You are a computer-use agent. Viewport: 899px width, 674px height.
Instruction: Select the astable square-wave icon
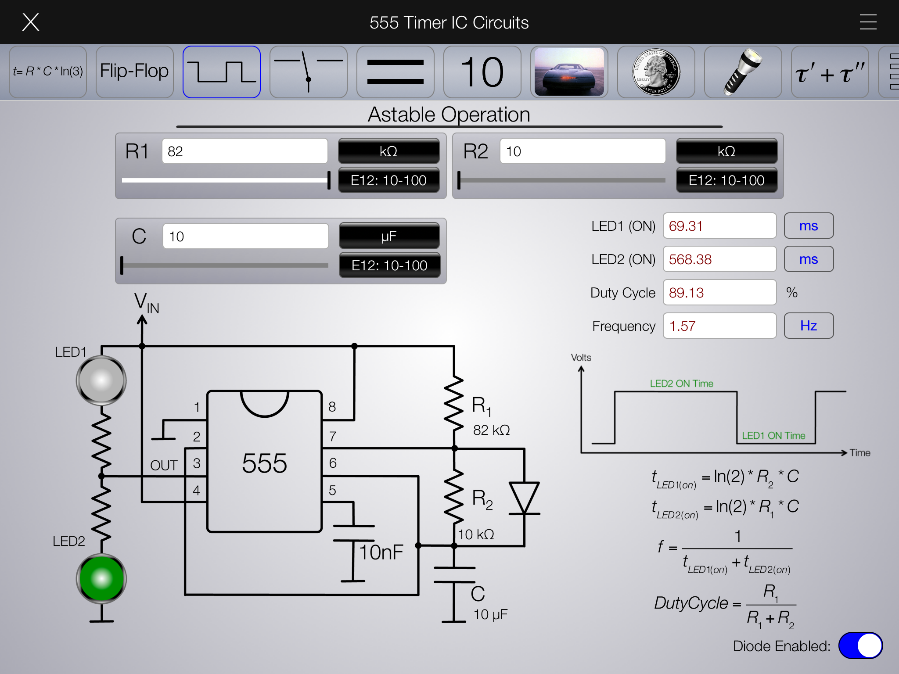click(221, 72)
